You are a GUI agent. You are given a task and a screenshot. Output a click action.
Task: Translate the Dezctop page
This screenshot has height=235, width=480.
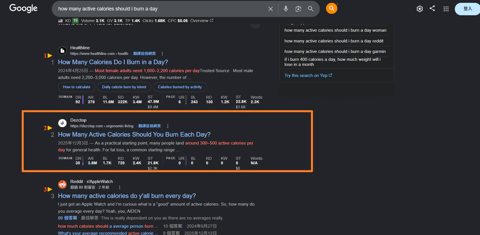tap(149, 126)
